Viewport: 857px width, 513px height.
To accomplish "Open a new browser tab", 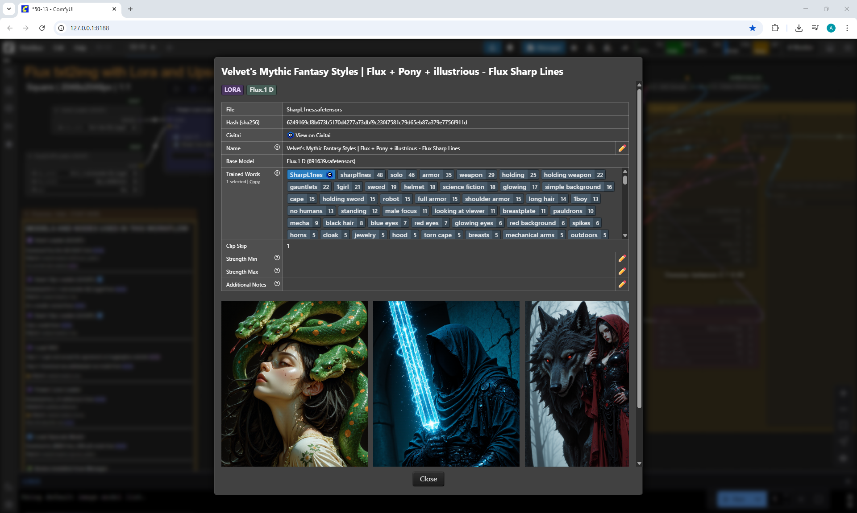I will 130,9.
